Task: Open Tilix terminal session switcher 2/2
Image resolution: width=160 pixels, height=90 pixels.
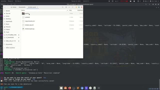Action: [x=3, y=4]
